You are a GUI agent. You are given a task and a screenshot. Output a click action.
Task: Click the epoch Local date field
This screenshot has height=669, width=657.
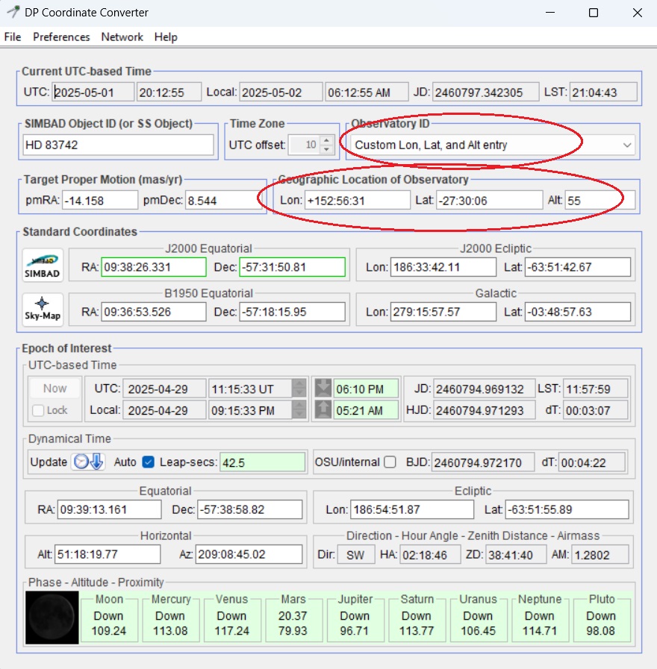tap(164, 410)
